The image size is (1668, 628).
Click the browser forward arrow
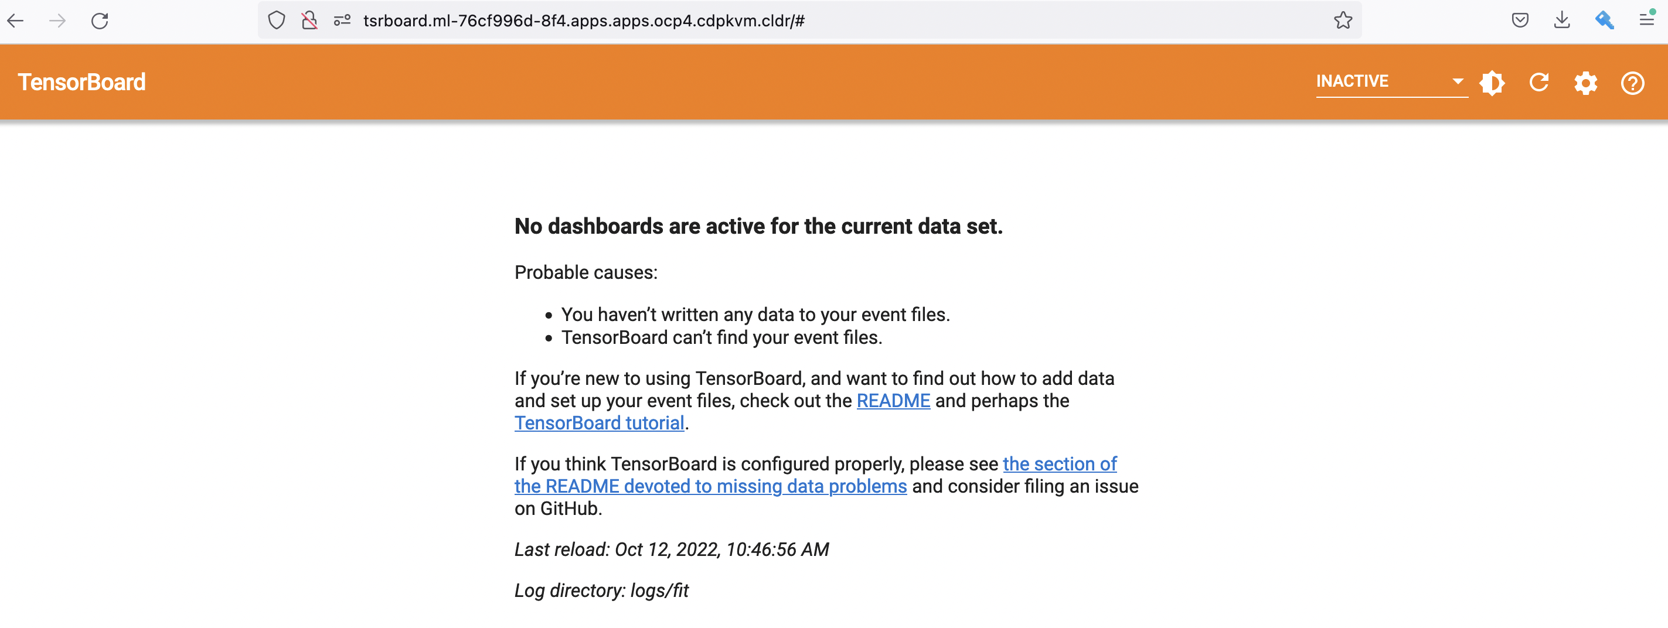coord(57,21)
